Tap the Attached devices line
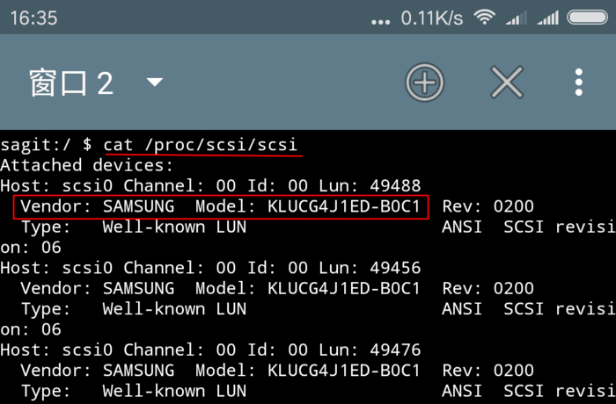This screenshot has width=616, height=404. tap(87, 164)
